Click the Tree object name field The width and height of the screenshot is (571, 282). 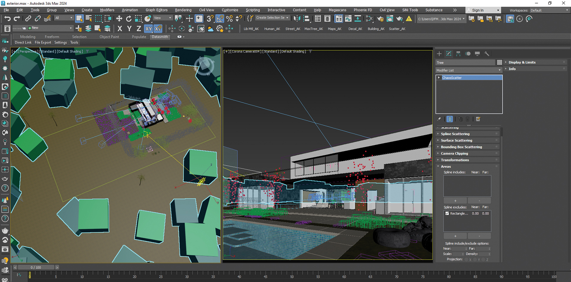(x=465, y=63)
